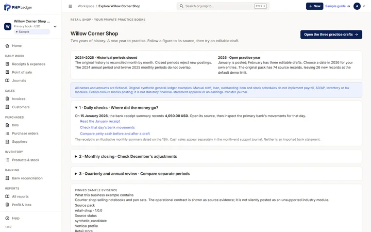Click the Workspace breadcrumb
Screen dimensions: 371x232
86,6
